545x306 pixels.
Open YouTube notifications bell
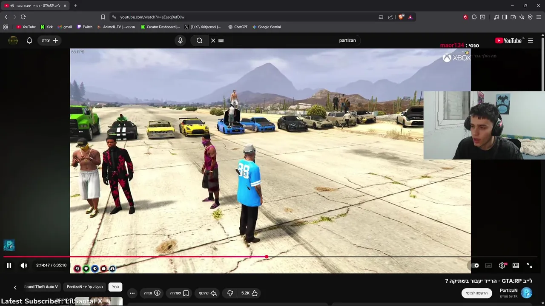coord(29,40)
